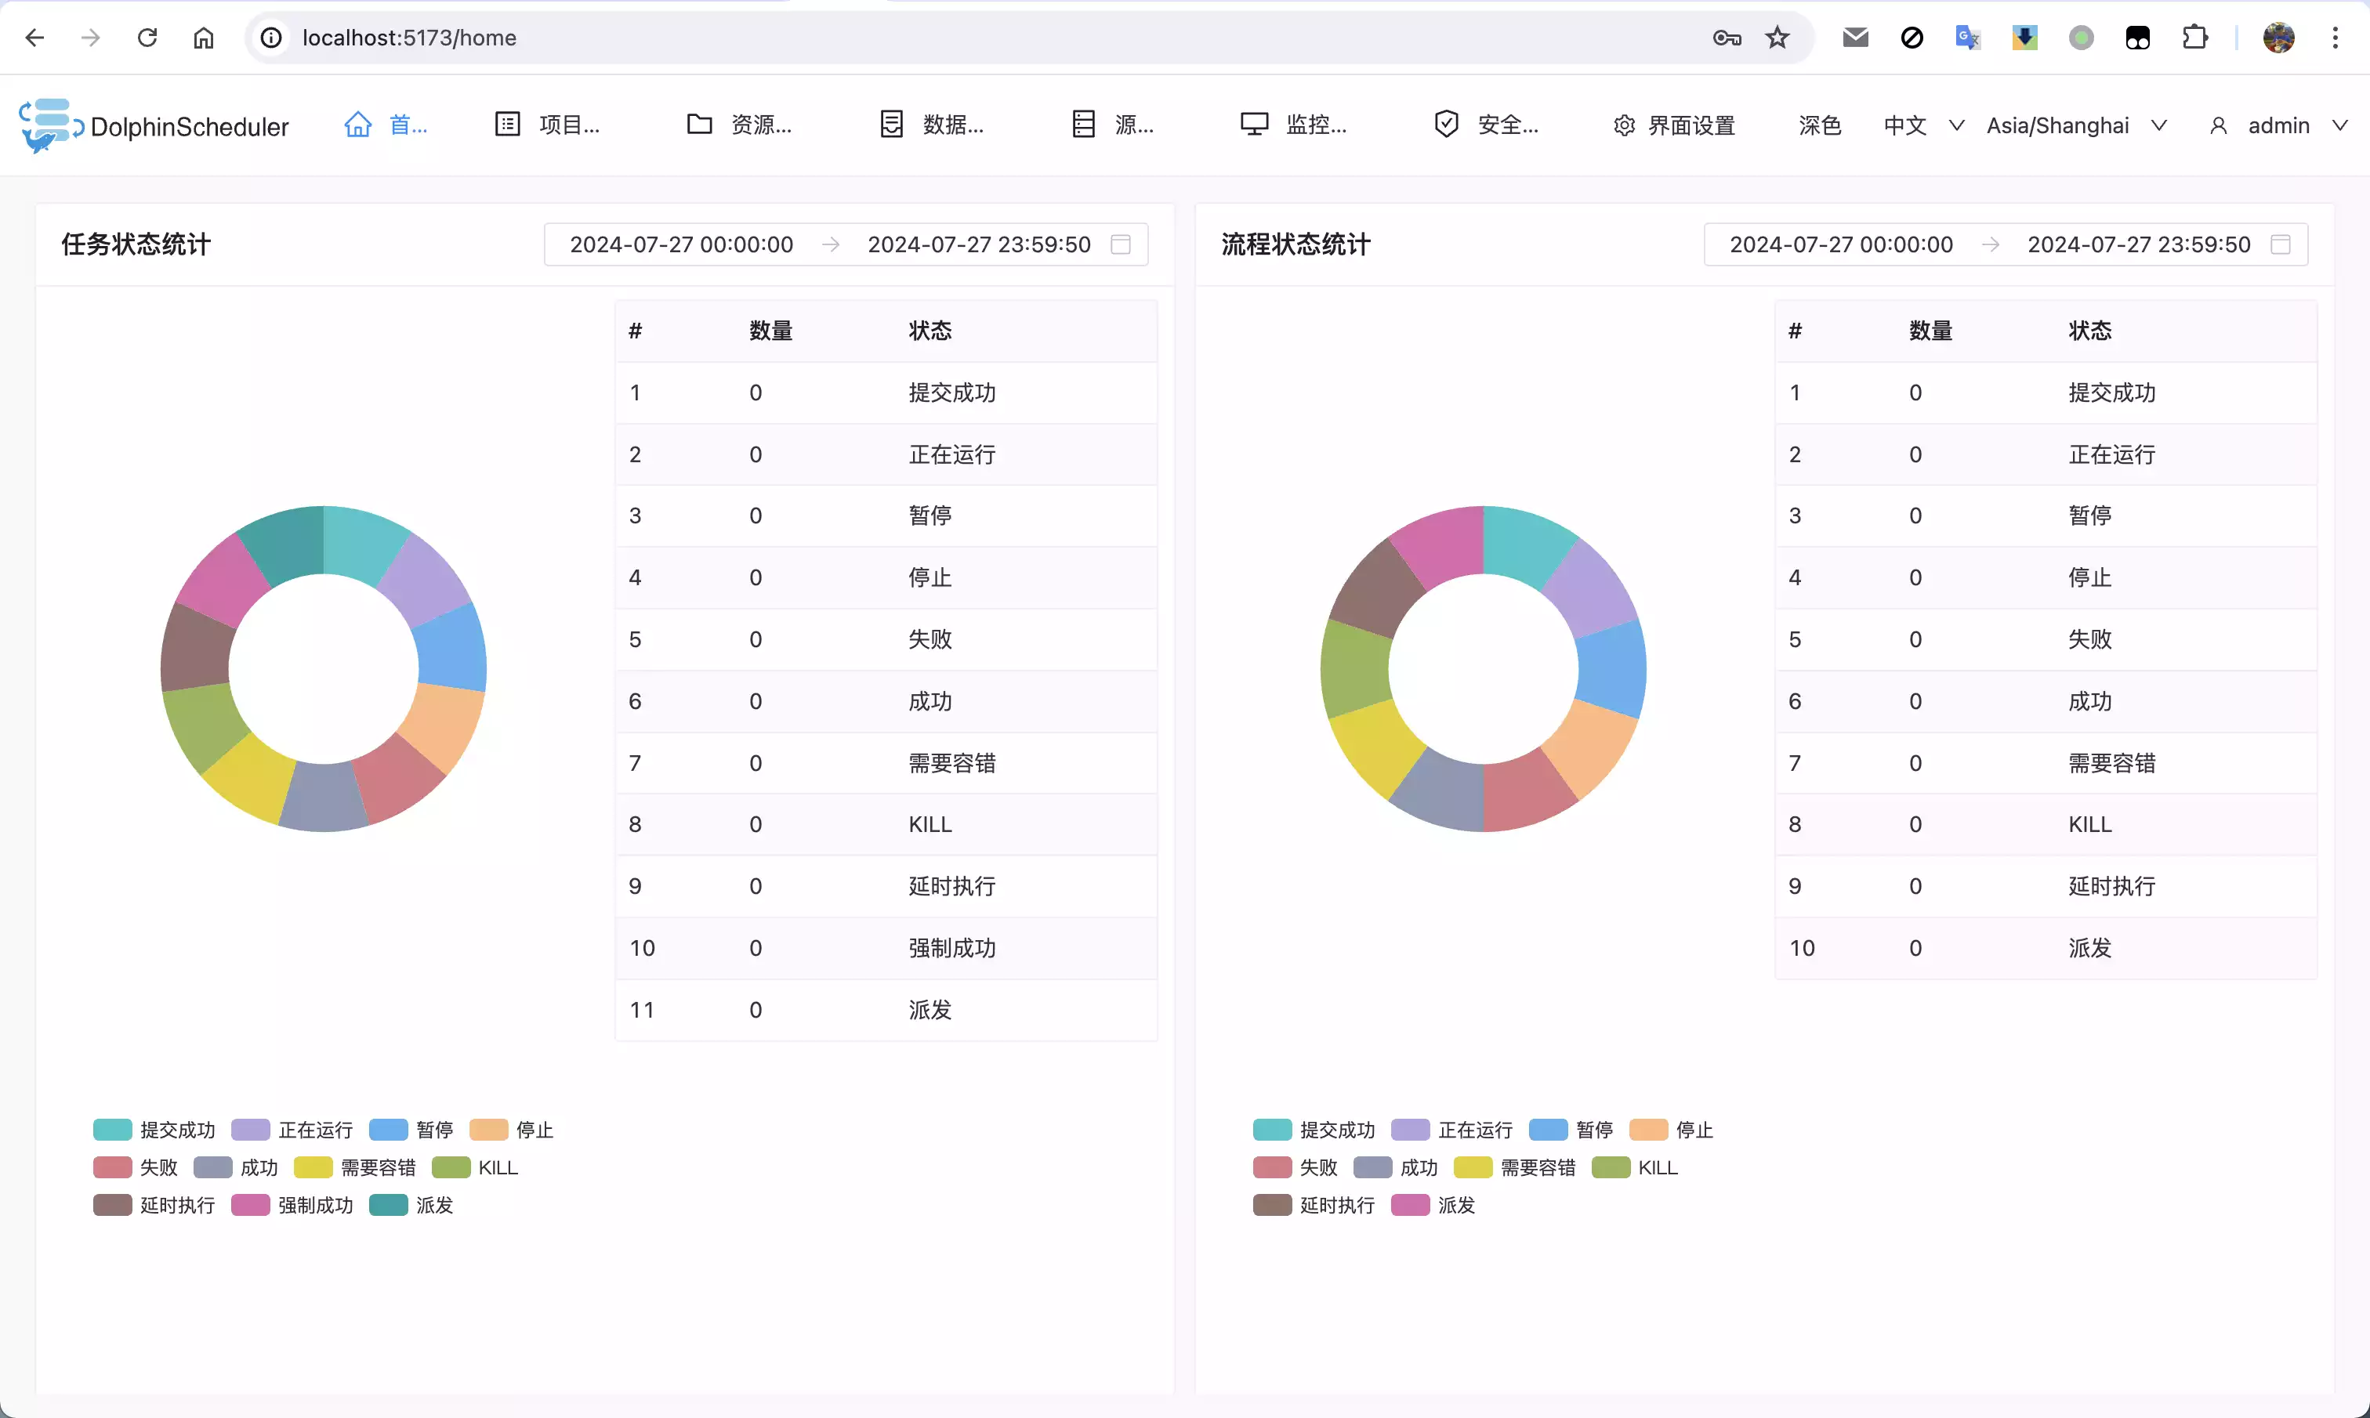2370x1418 pixels.
Task: Click 状态 column header in task table
Action: [930, 331]
